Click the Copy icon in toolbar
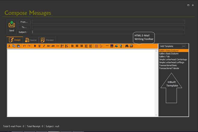The height and width of the screenshot is (132, 198). pyautogui.click(x=14, y=46)
